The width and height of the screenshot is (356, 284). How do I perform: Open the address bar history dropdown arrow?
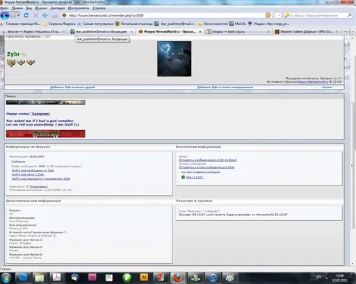(x=279, y=15)
